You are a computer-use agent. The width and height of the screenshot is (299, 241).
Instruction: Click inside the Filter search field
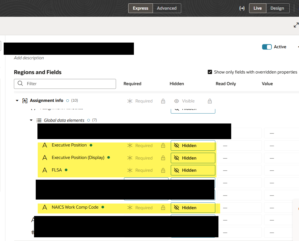65,84
